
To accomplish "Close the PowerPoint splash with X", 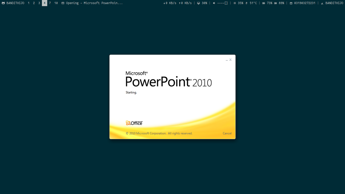I will (230, 60).
